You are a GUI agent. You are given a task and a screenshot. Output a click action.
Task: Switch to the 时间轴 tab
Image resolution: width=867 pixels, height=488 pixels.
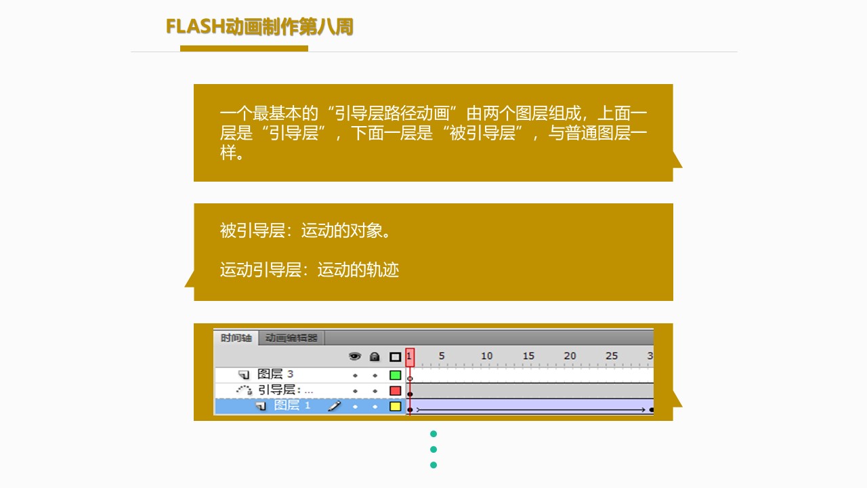236,338
